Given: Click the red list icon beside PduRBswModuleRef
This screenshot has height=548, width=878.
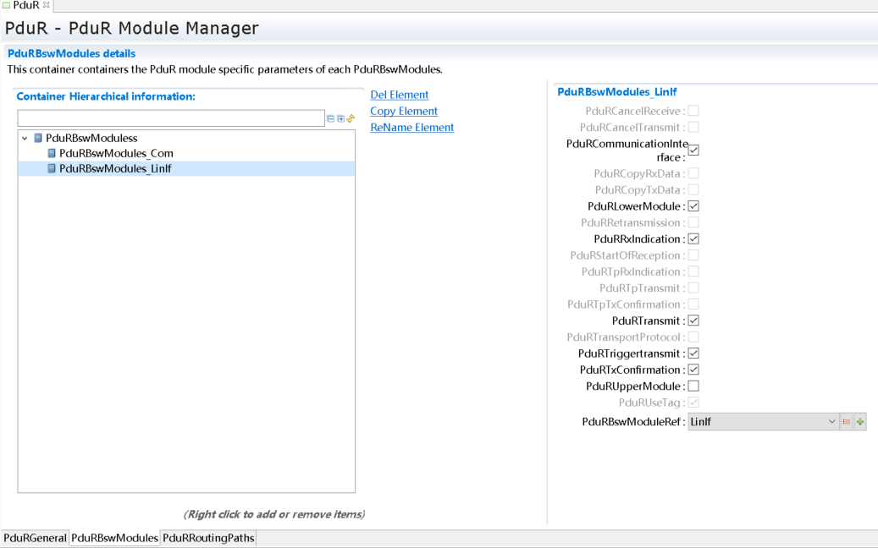Looking at the screenshot, I should point(846,422).
